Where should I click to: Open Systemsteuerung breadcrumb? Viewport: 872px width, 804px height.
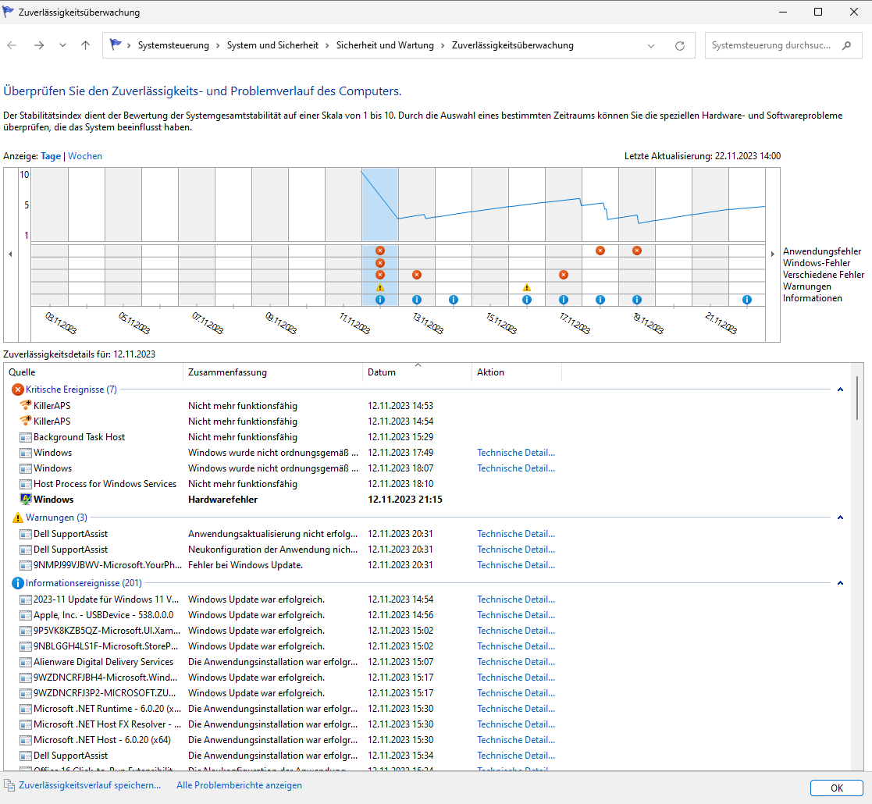tap(173, 45)
